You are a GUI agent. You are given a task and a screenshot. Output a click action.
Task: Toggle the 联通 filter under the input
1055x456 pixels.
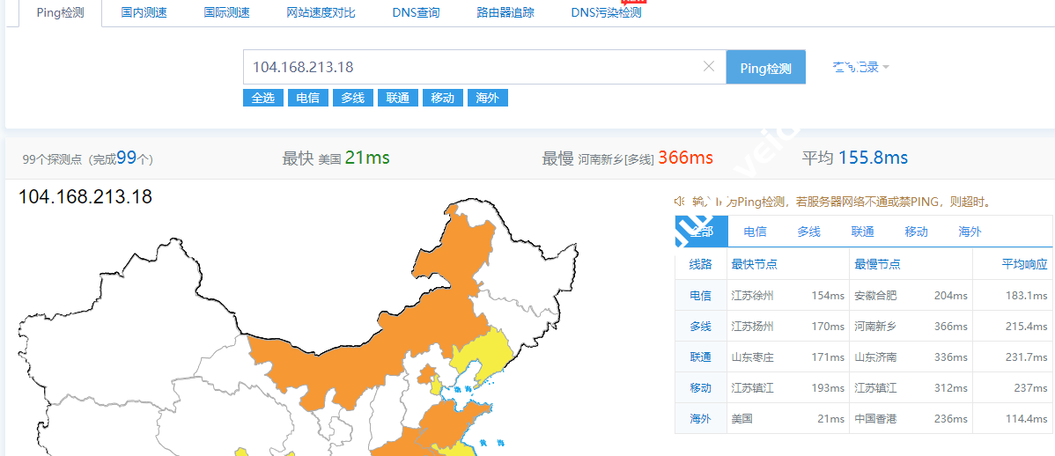398,98
